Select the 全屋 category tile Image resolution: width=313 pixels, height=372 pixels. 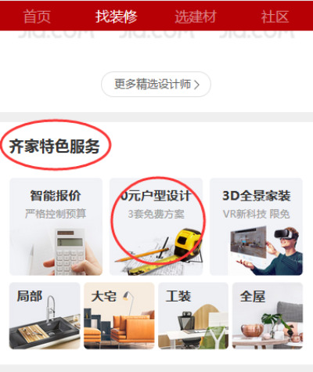268,316
